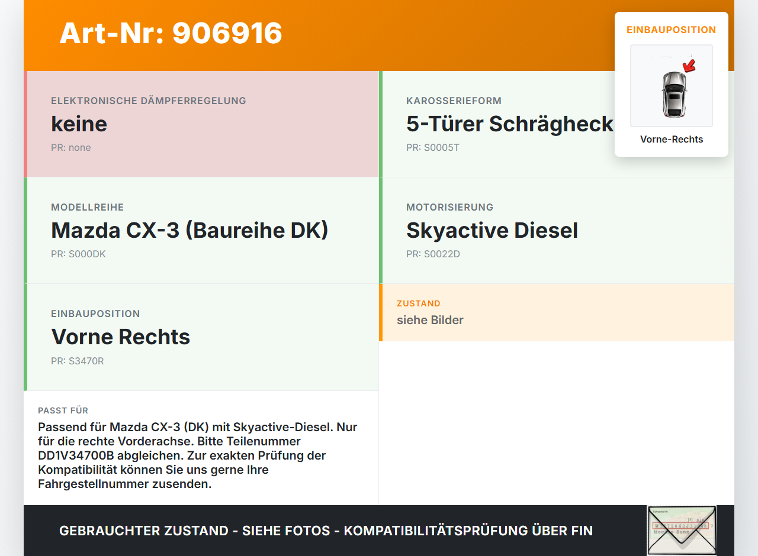
Task: Click the GEBRAUCHTER ZUSTAND footer banner text
Action: point(326,531)
